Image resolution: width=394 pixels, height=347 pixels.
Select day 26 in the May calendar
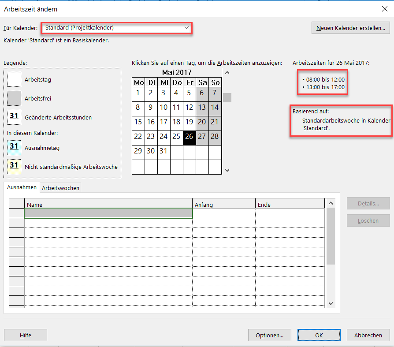click(189, 137)
